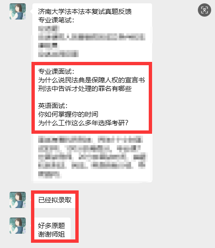Open the avatar next to the 已经拟录取 message
Screen dimensions: 215x248
(18, 200)
